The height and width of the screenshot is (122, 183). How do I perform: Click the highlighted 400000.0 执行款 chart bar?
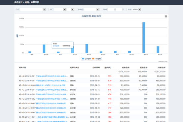[72, 50]
